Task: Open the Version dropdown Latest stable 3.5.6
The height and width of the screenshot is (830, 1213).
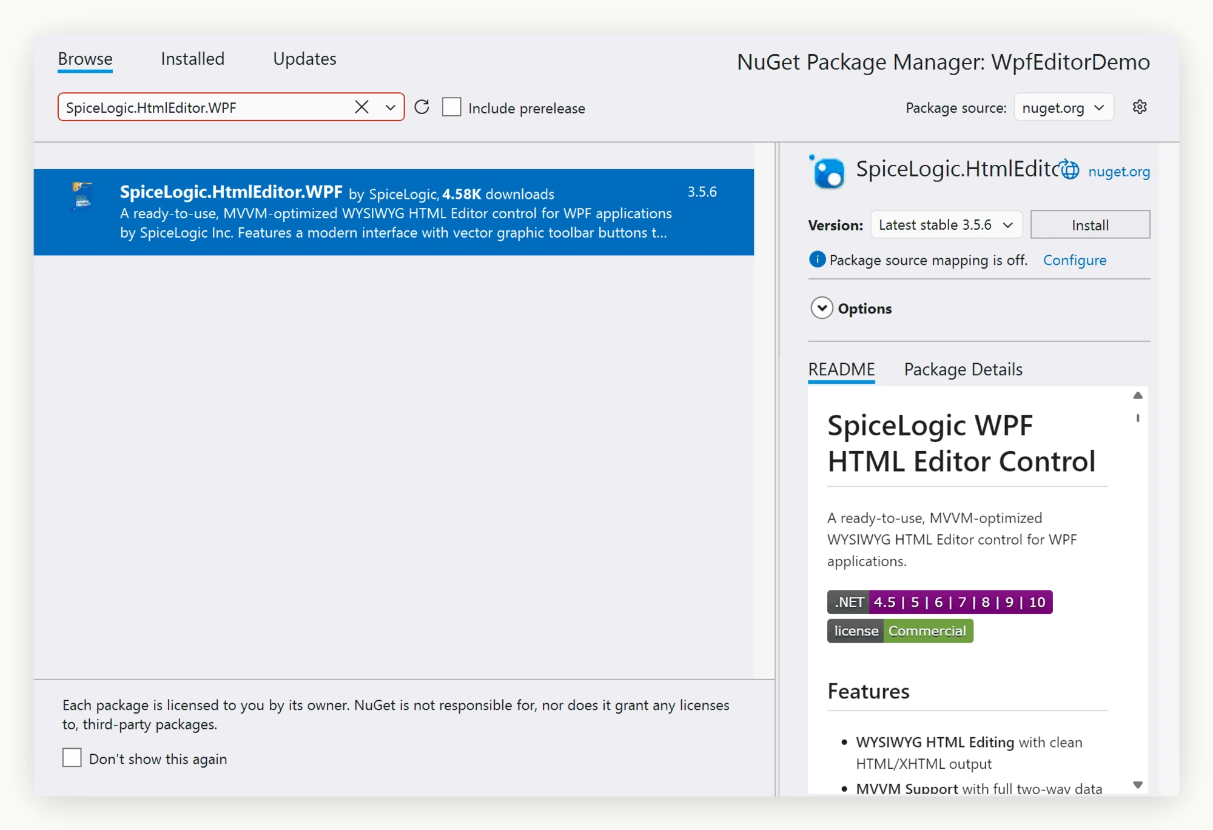Action: pyautogui.click(x=946, y=225)
